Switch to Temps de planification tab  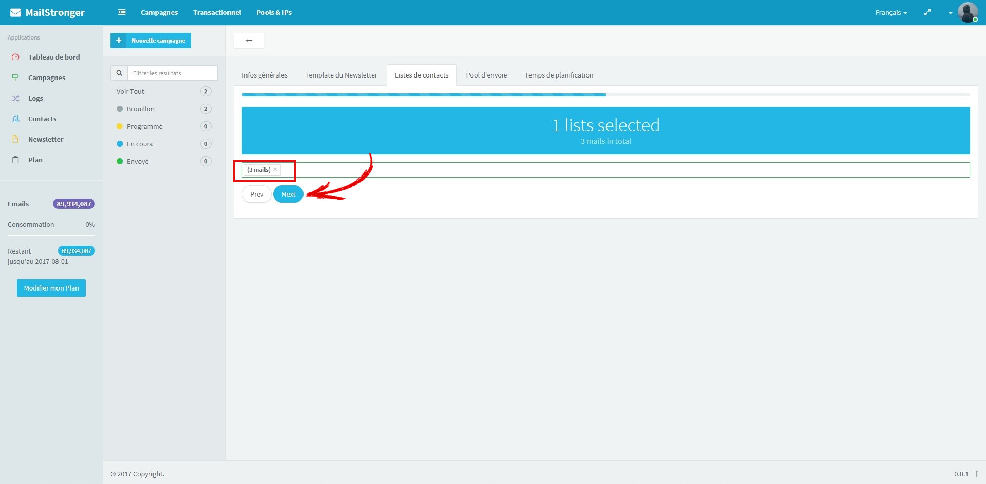click(x=559, y=75)
